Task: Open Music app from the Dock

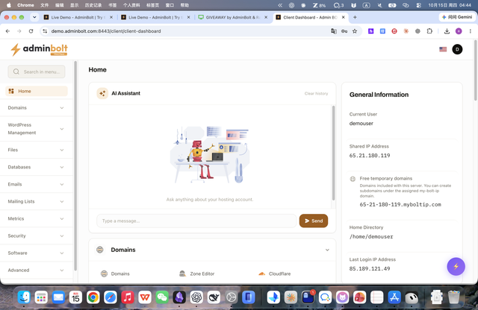Action: [x=128, y=297]
